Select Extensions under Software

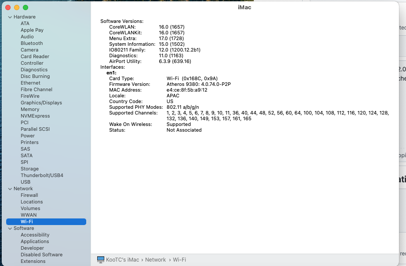pos(33,261)
